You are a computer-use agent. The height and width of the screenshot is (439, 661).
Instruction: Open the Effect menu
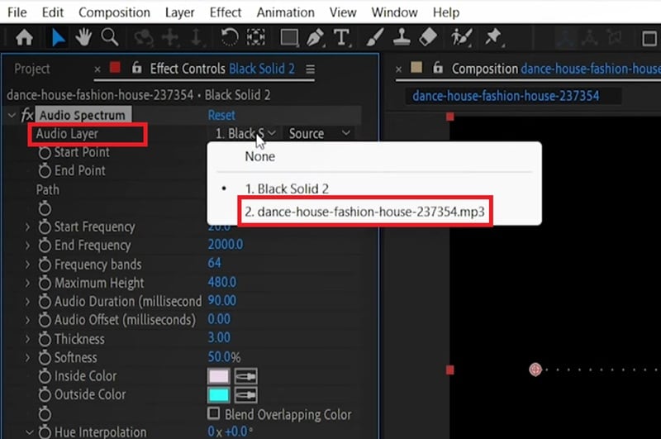(226, 12)
